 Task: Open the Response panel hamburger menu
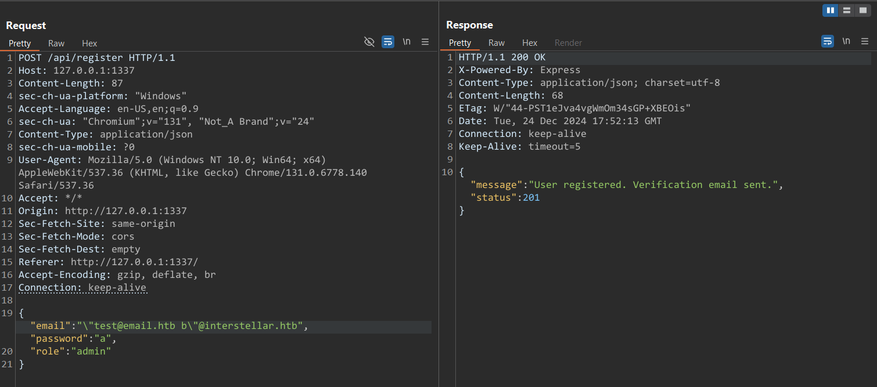[x=865, y=41]
